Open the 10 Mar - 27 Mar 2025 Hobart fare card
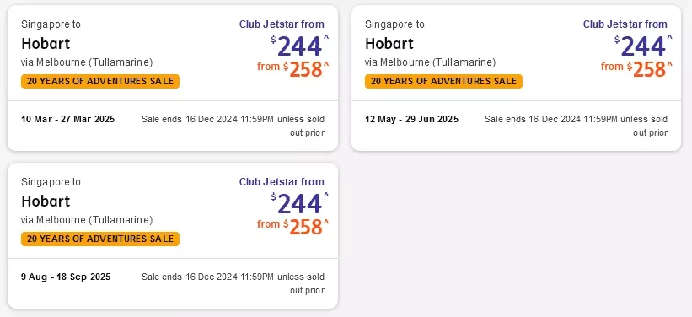Image resolution: width=692 pixels, height=317 pixels. click(173, 78)
